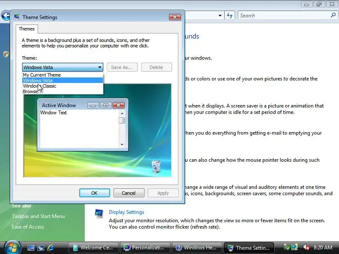Click in the Search input field
Image resolution: width=339 pixels, height=254 pixels.
click(x=283, y=16)
